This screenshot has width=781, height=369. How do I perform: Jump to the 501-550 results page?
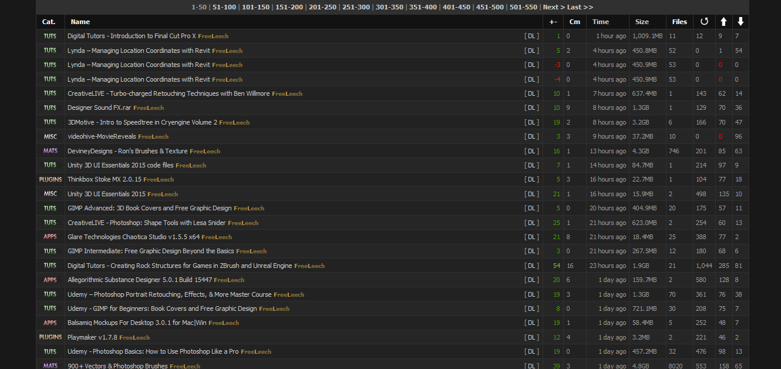[x=523, y=7]
